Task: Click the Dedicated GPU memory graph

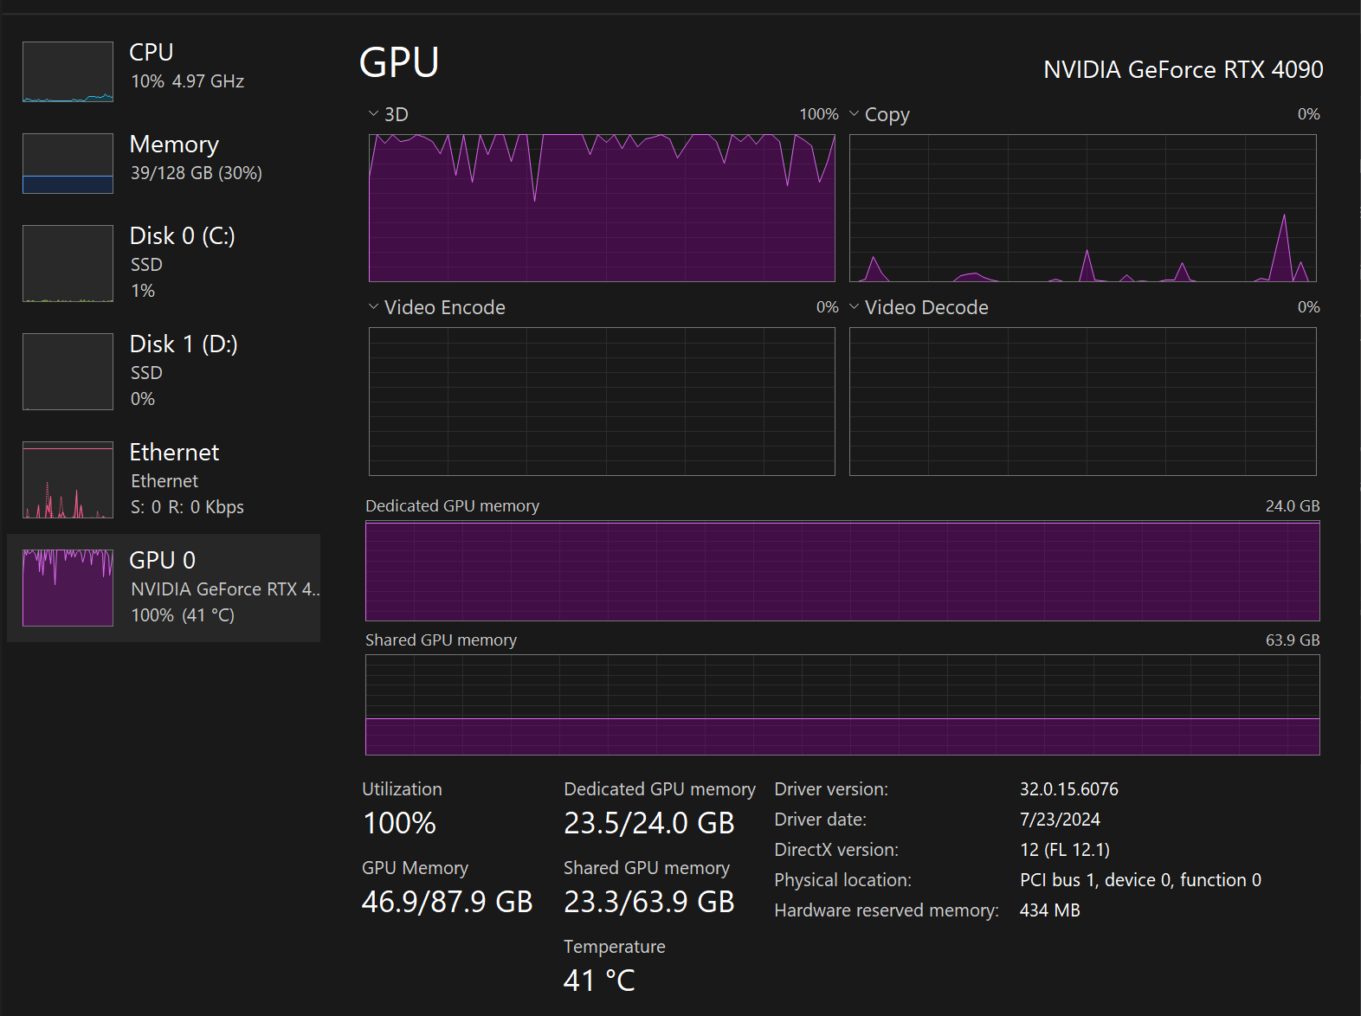Action: coord(842,571)
